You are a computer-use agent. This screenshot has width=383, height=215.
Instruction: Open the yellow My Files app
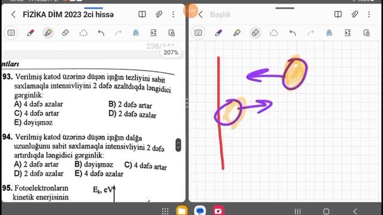[x=182, y=211]
